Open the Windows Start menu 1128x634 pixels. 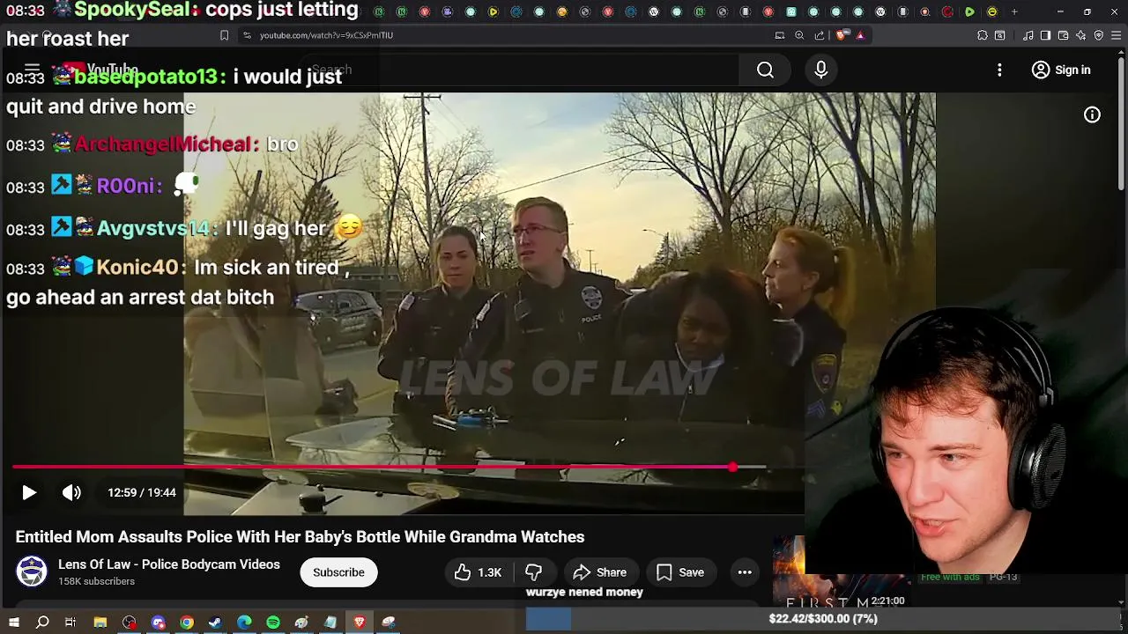tap(14, 623)
